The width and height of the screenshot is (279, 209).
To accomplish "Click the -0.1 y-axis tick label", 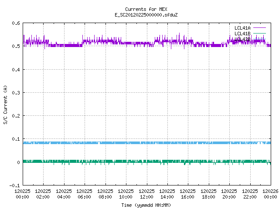I will pyautogui.click(x=14, y=185).
